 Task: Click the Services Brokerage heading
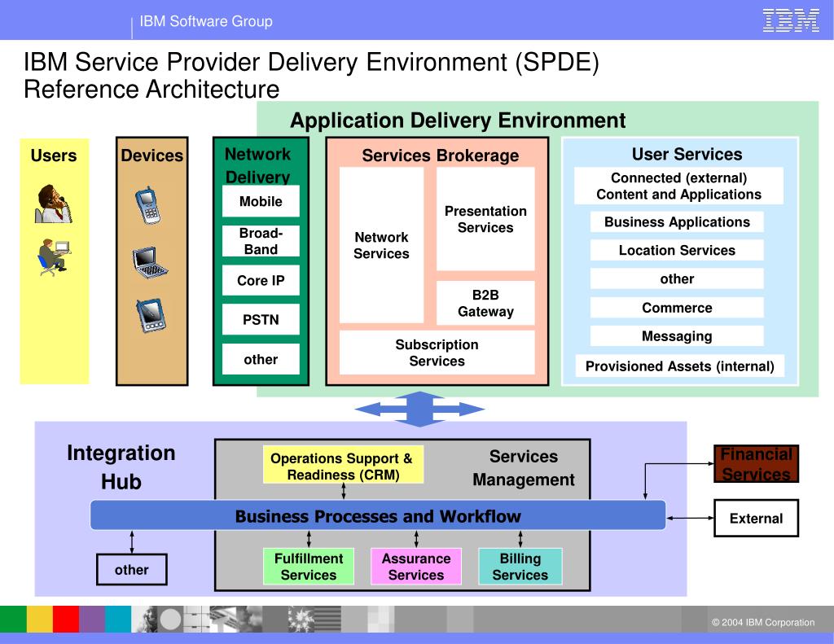coord(441,156)
